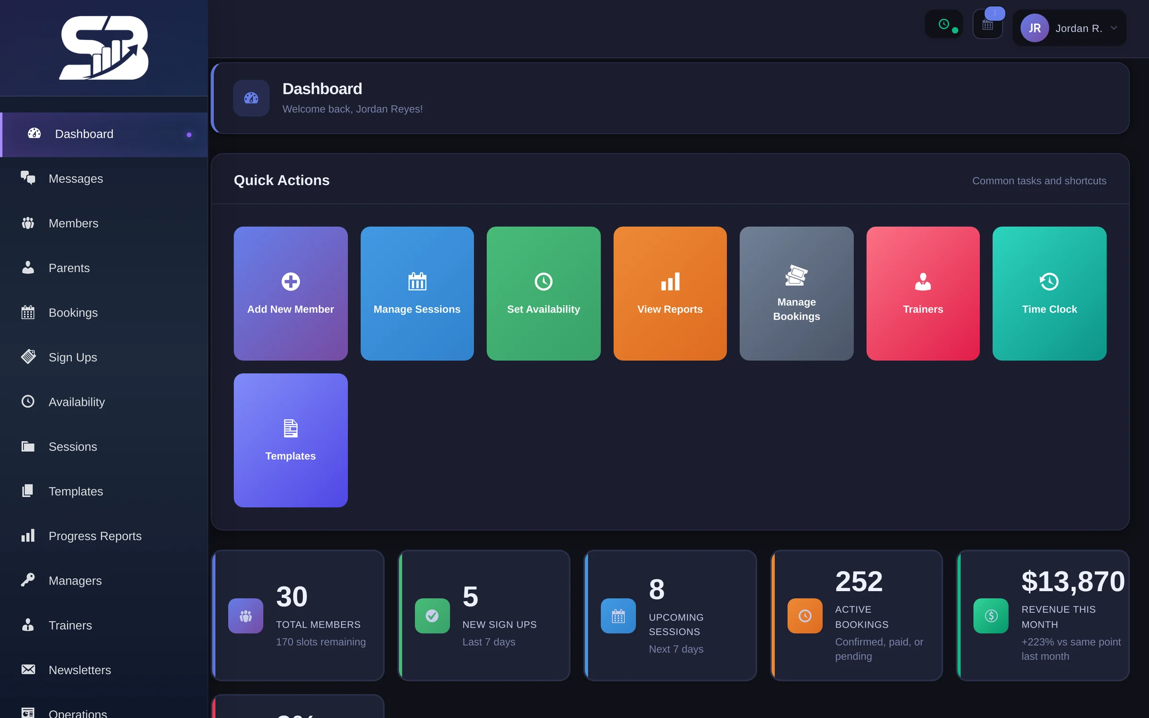Open Messages from the sidebar

tap(104, 179)
